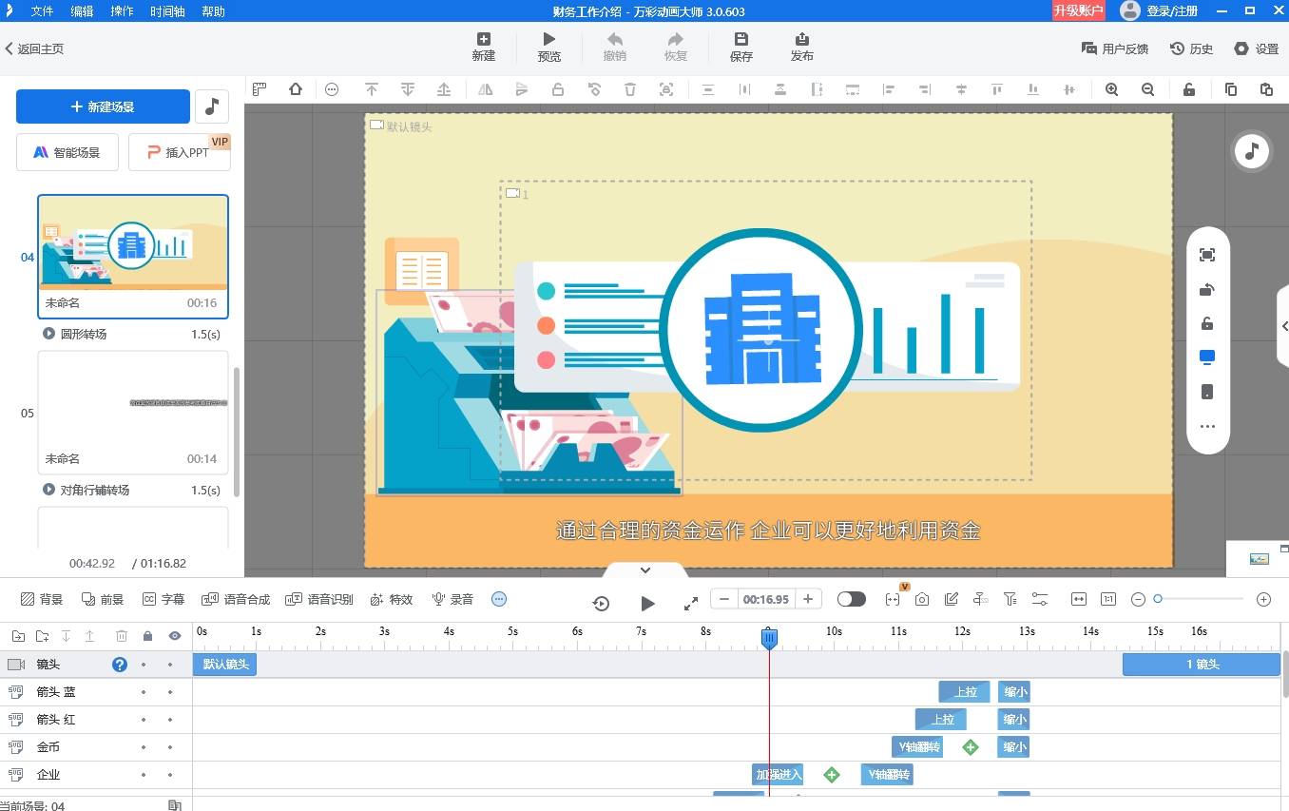This screenshot has width=1289, height=811.
Task: Click the music note button beside 新建场景
Action: click(x=212, y=106)
